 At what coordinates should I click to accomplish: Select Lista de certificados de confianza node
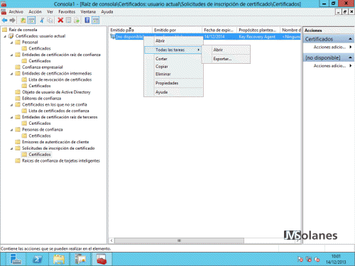click(x=59, y=111)
